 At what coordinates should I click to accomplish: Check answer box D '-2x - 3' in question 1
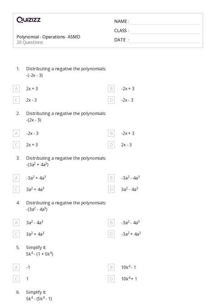click(x=111, y=100)
